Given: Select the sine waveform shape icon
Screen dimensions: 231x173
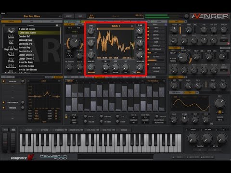Looking at the screenshot, I should (x=69, y=55).
